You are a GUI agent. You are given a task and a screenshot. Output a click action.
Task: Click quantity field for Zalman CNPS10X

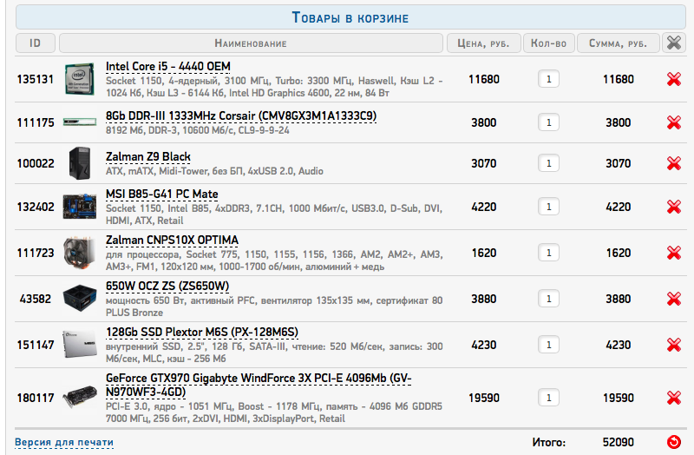(549, 253)
